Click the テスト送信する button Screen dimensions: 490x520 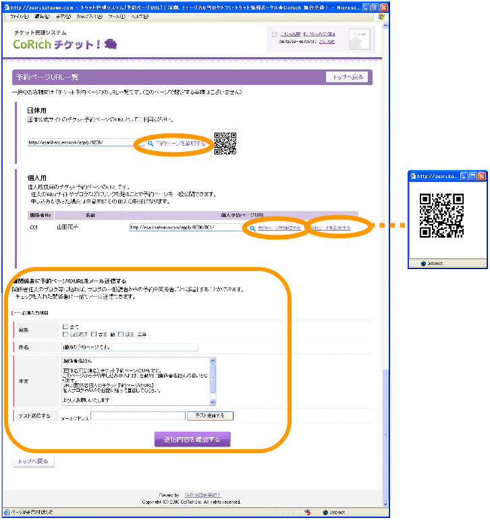tap(210, 415)
